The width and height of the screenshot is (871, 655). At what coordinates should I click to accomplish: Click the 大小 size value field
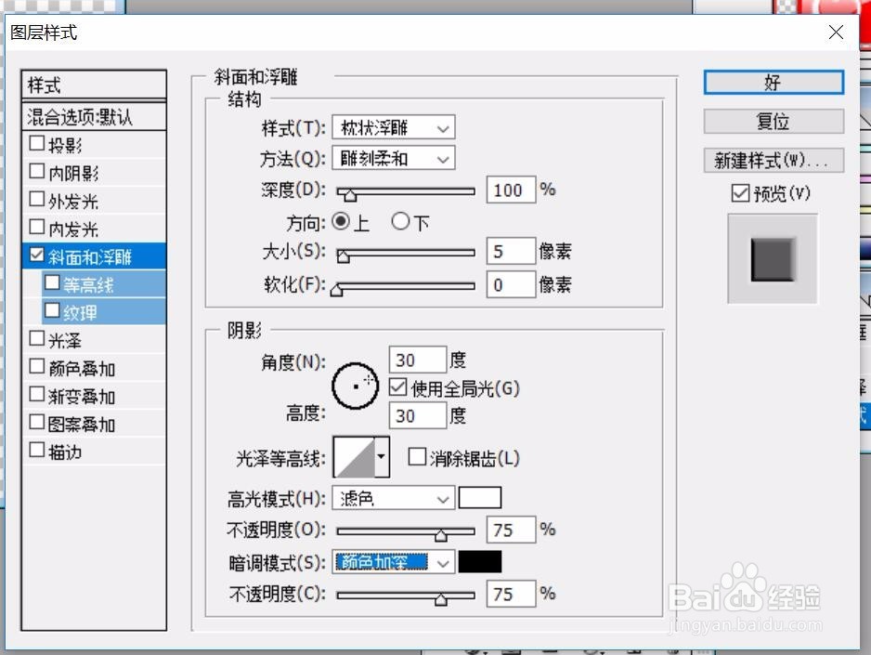pos(511,251)
